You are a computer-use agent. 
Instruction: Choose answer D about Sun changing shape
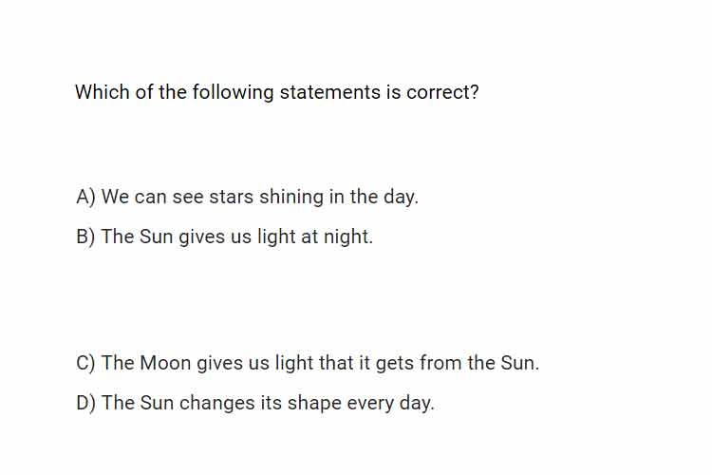pos(255,403)
